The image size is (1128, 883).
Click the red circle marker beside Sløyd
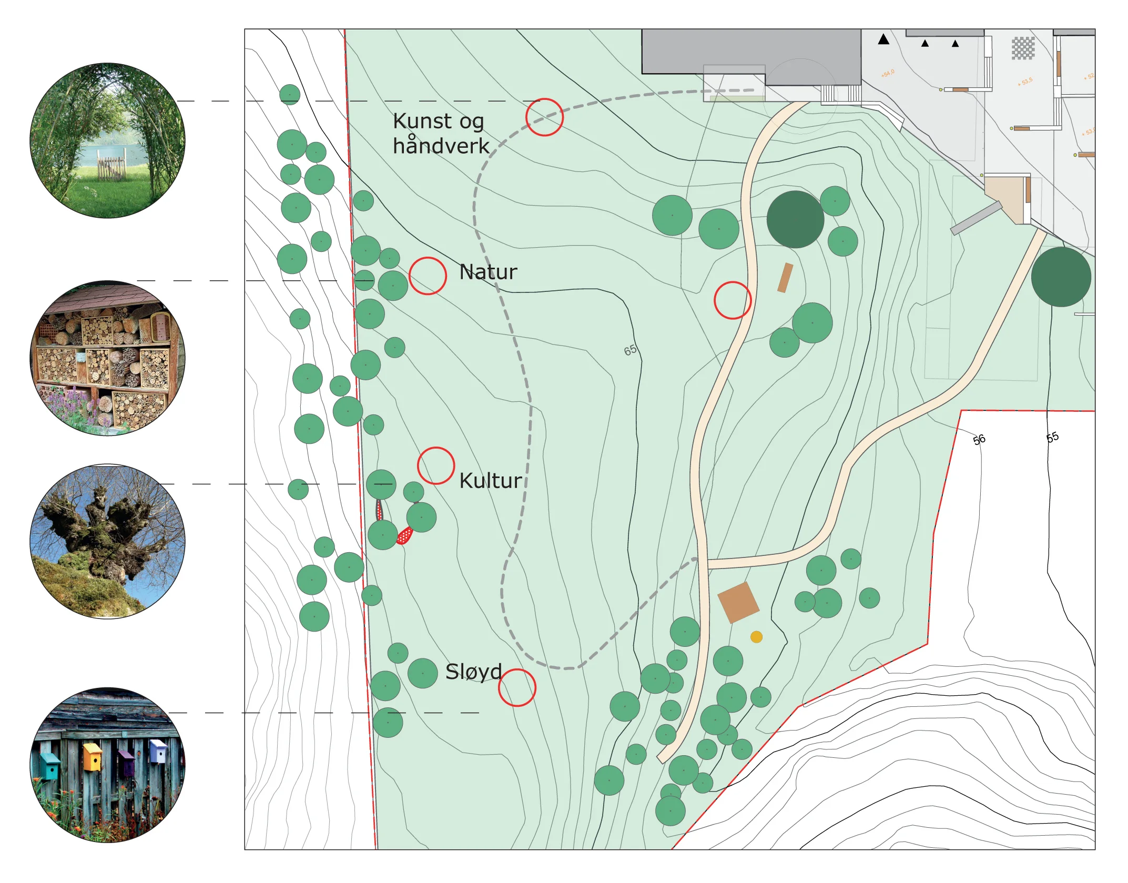pyautogui.click(x=517, y=687)
